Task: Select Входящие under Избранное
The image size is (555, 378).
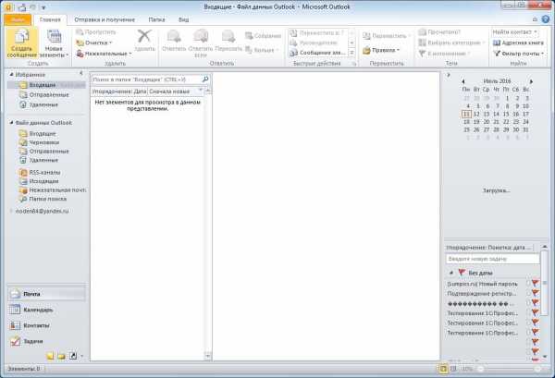Action: 46,85
